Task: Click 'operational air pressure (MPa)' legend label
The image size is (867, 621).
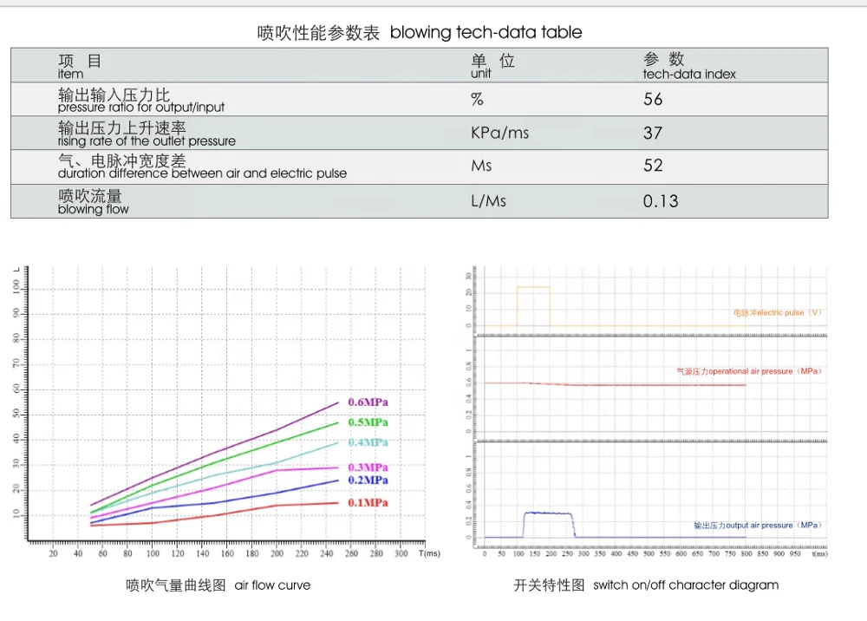Action: 749,371
